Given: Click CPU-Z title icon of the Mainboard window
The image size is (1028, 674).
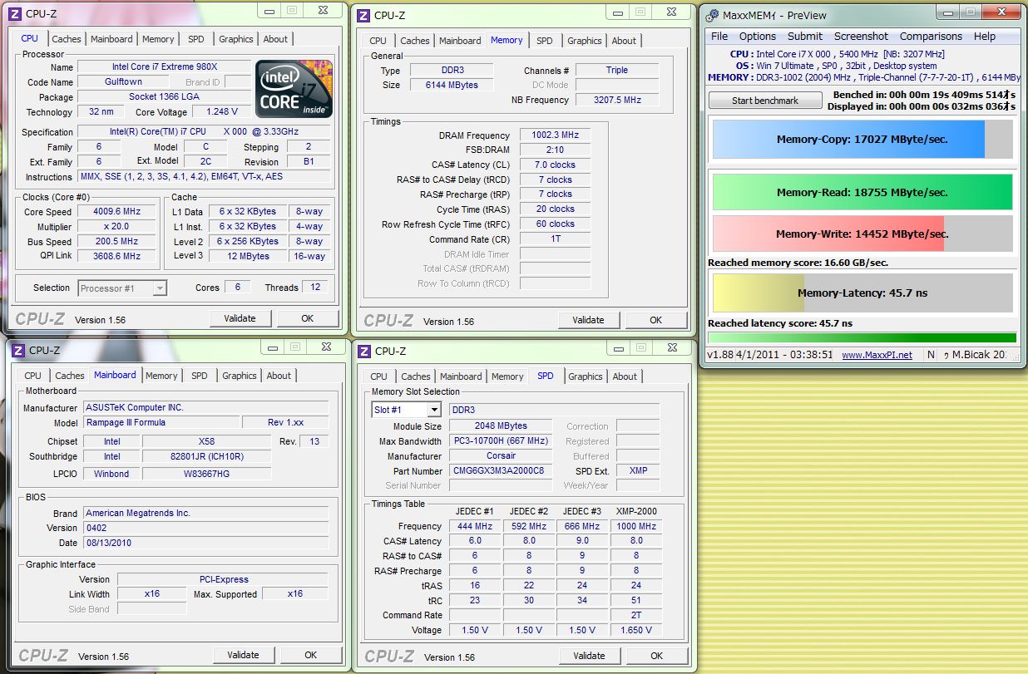Looking at the screenshot, I should pyautogui.click(x=16, y=351).
